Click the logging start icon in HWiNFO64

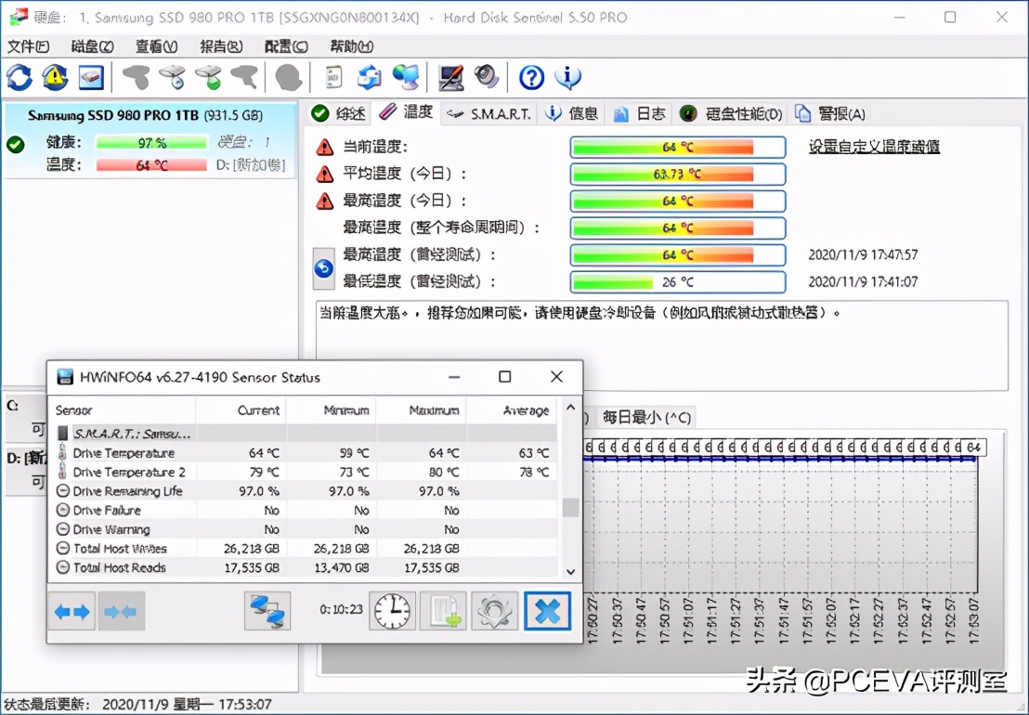pos(443,610)
